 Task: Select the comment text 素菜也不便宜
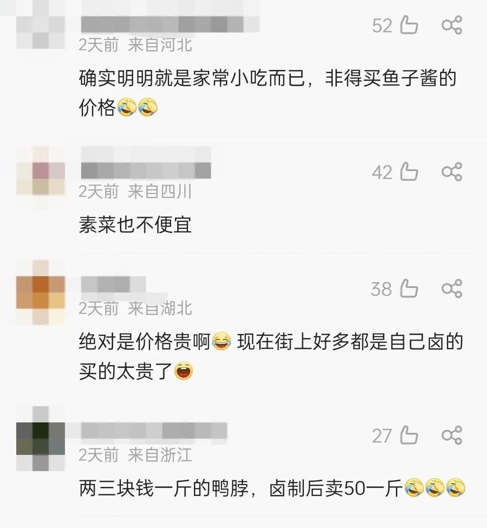pos(135,225)
